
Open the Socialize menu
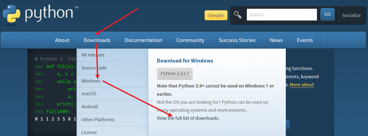(351, 15)
